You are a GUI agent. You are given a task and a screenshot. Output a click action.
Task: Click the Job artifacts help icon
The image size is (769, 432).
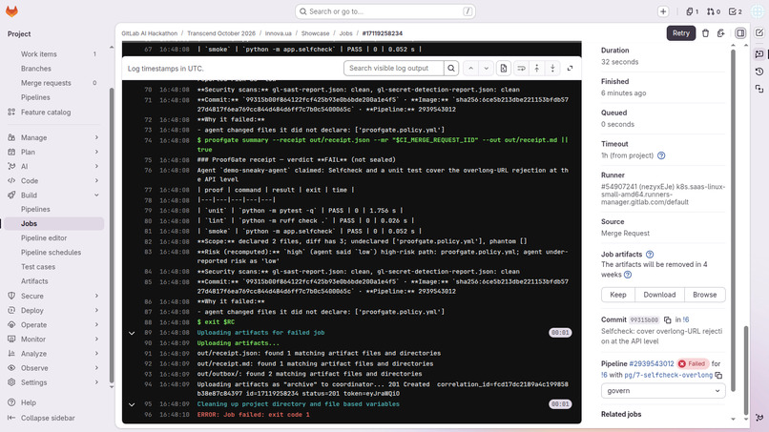tap(650, 254)
